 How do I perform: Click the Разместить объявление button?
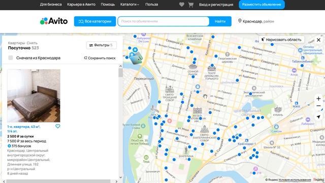(x=262, y=5)
